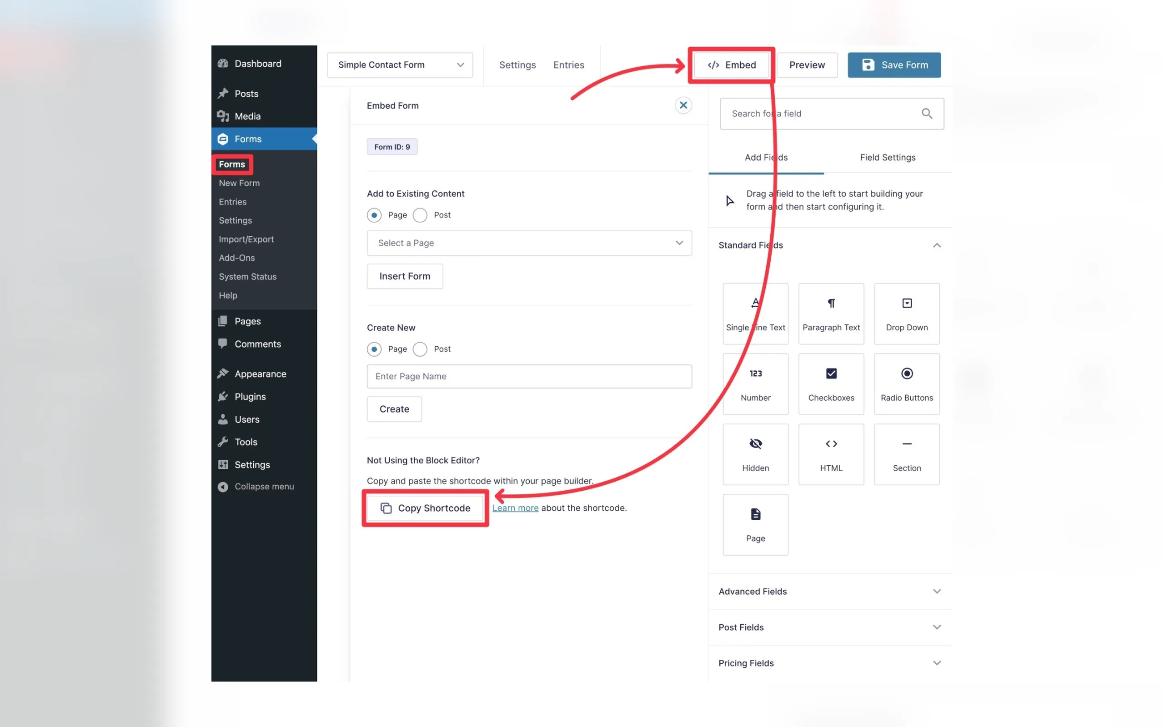
Task: Open the Simple Contact Form switcher dropdown
Action: click(400, 65)
